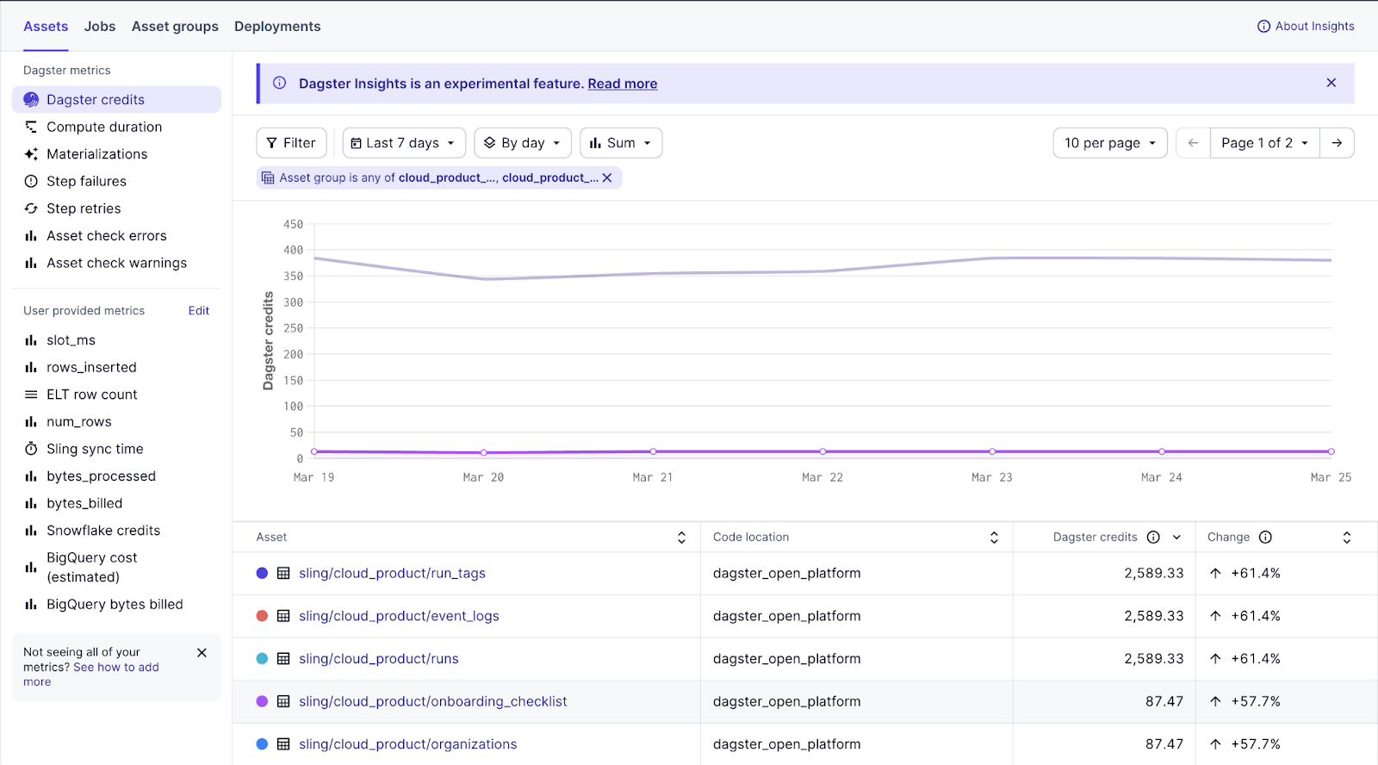Select BigQuery bytes billed metric
The image size is (1378, 765).
pos(116,605)
